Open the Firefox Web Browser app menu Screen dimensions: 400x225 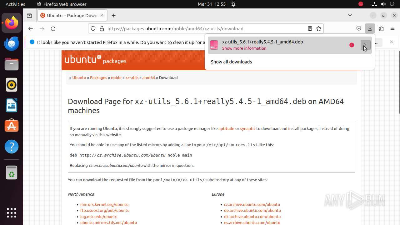click(x=62, y=4)
